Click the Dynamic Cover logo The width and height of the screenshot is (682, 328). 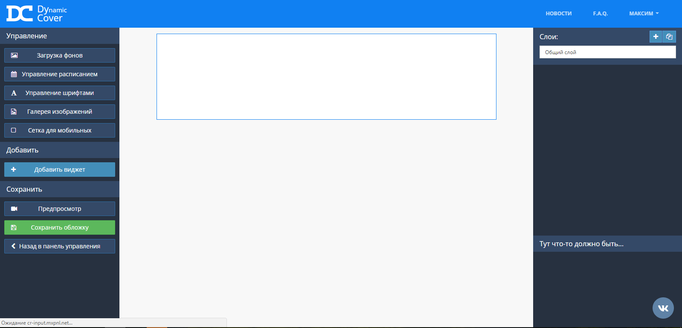point(37,14)
